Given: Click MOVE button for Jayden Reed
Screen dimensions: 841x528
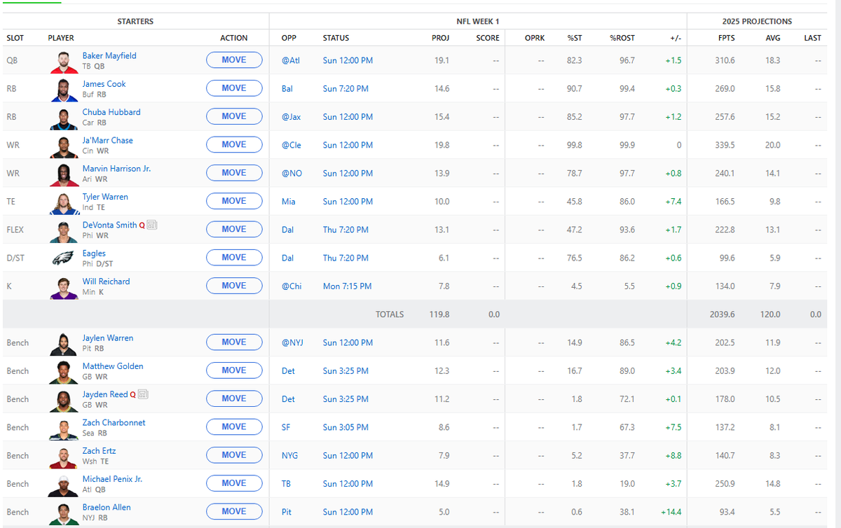Looking at the screenshot, I should (234, 398).
